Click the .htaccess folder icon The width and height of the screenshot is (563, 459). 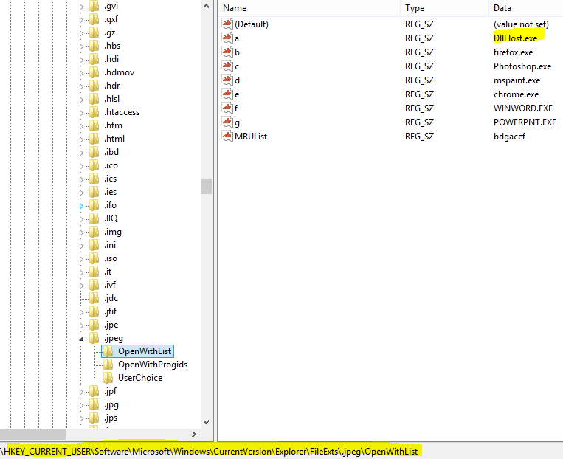(x=94, y=112)
